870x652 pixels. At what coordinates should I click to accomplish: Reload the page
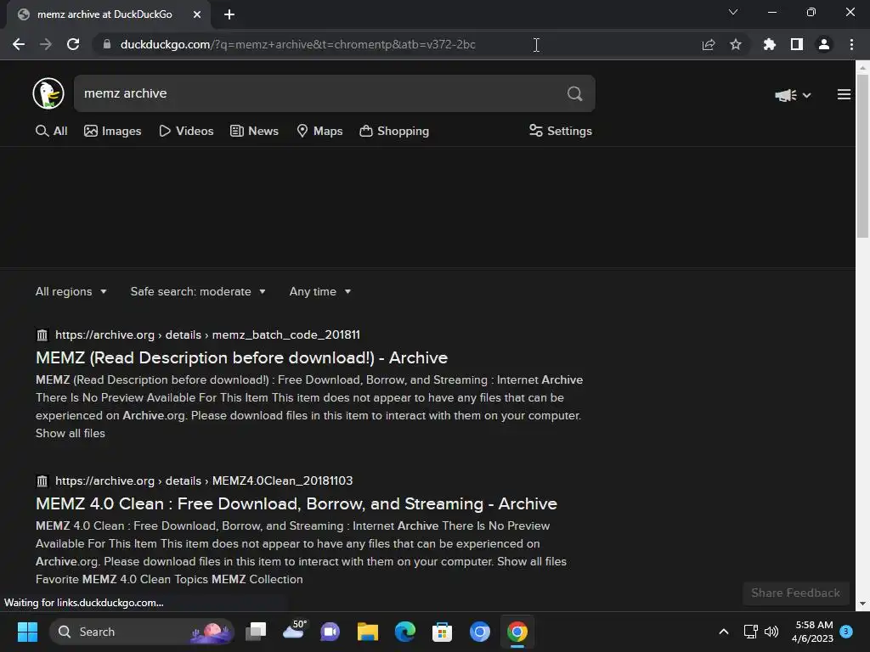pyautogui.click(x=73, y=44)
